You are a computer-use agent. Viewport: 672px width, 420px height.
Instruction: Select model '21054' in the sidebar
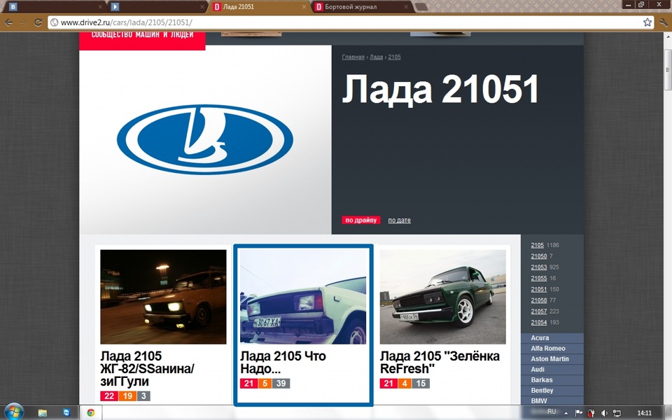539,322
